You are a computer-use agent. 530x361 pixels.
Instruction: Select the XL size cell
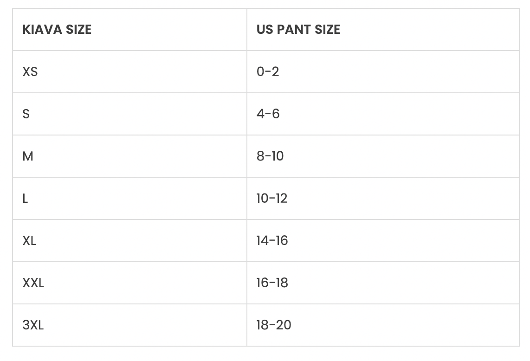click(29, 241)
